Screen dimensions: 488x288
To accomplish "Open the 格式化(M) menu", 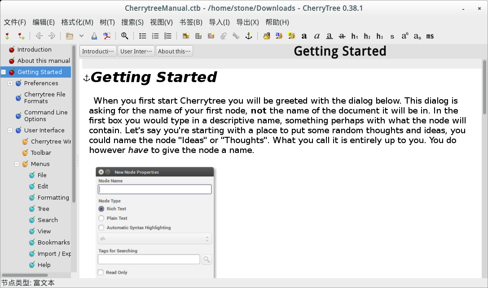I will coord(77,22).
